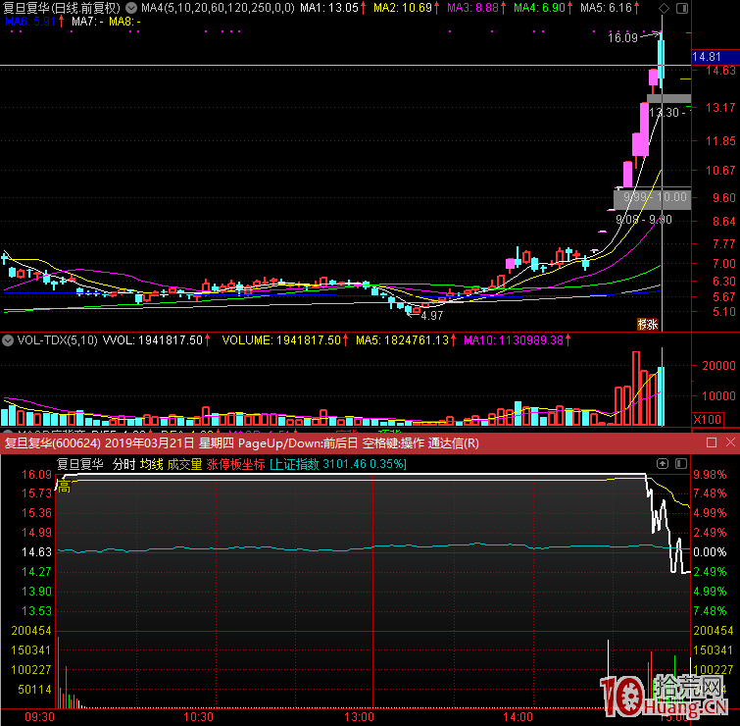
Task: Open the VOL-TDX indicator dropdown circle
Action: click(x=8, y=340)
